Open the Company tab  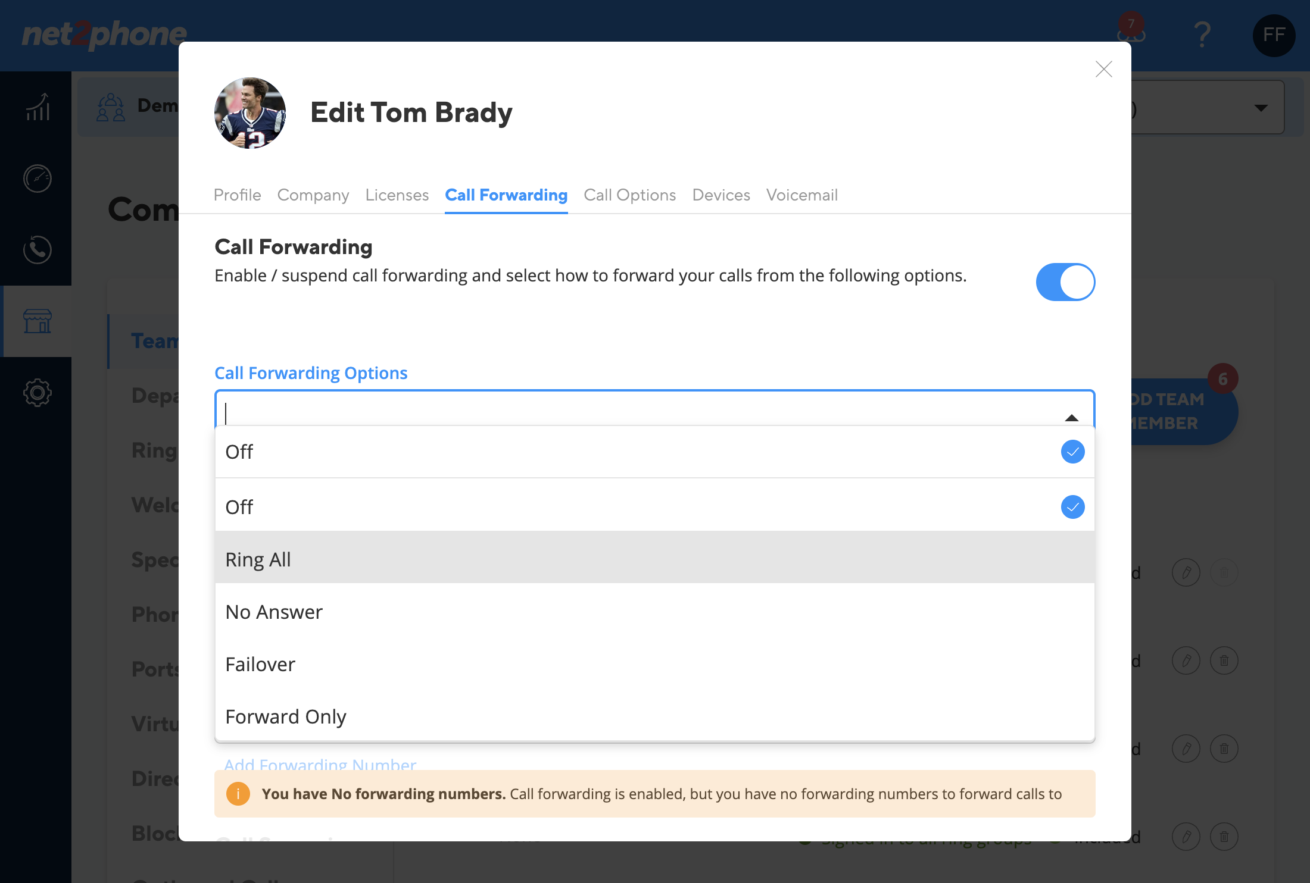(x=313, y=195)
